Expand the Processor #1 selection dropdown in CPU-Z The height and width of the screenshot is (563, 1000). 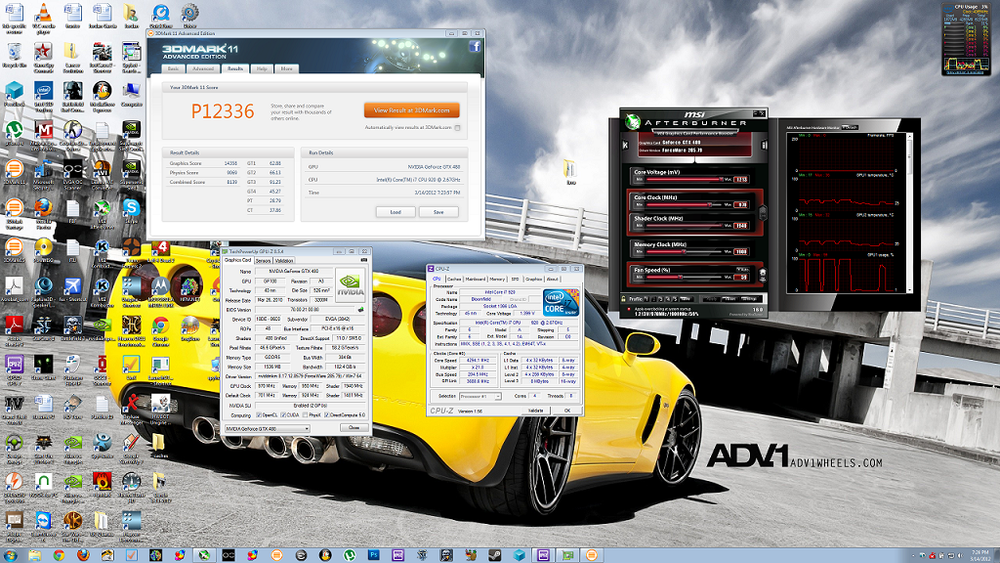click(x=480, y=397)
